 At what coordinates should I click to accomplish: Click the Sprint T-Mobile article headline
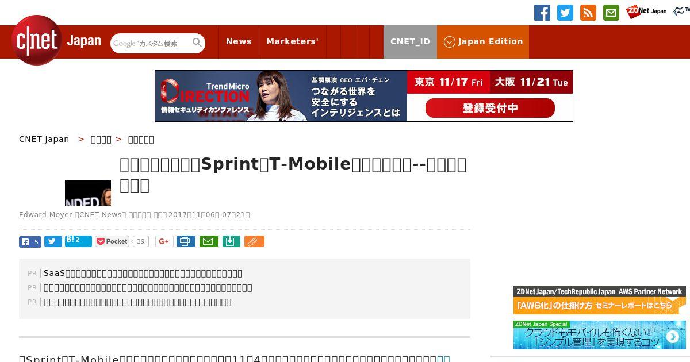coord(293,174)
